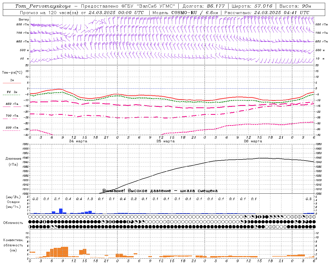The width and height of the screenshot is (329, 263).
Task: Click the elevation text 'Высота: 90м'
Action: point(295,6)
